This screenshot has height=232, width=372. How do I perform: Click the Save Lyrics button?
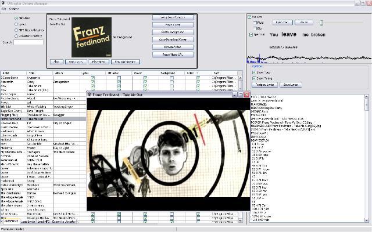coord(291,85)
